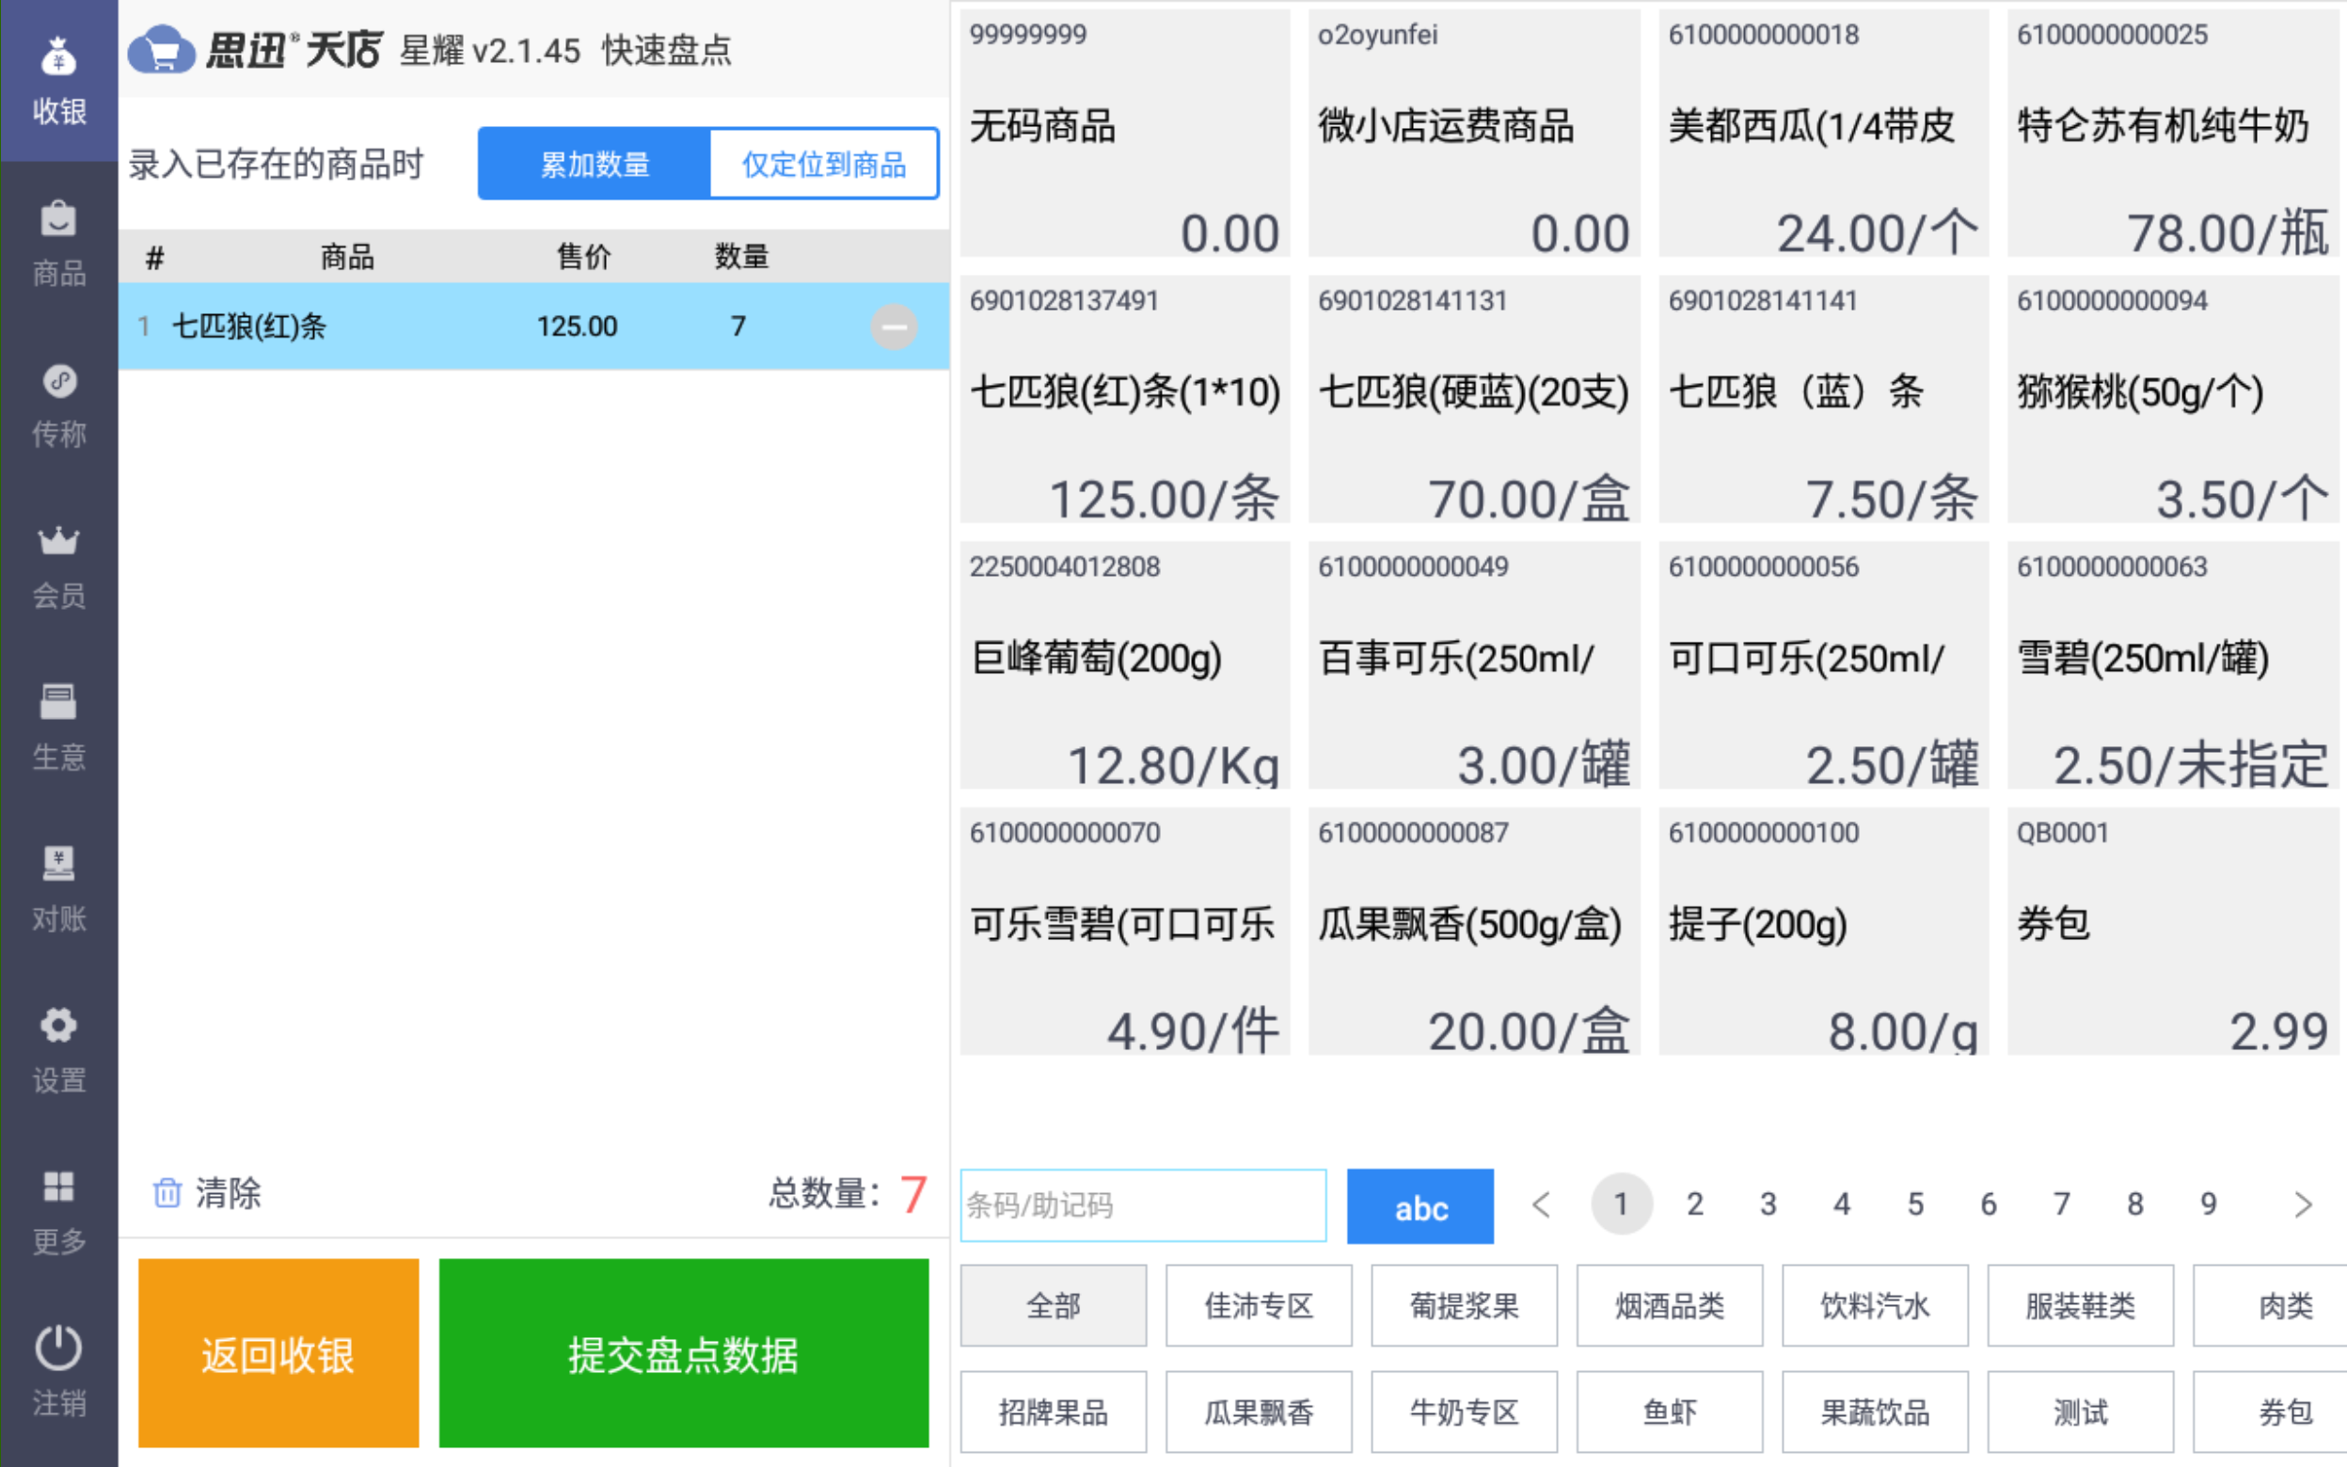The width and height of the screenshot is (2347, 1467).
Task: Add 特仑苏有机纯牛奶 product tile
Action: [2173, 134]
